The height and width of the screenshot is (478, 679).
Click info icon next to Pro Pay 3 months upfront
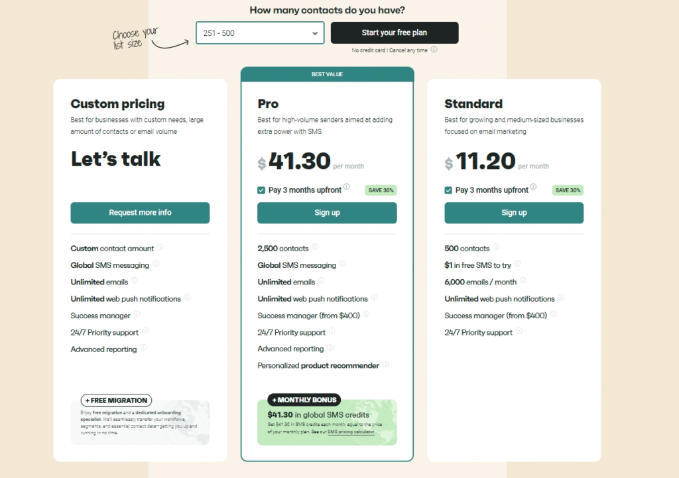tap(347, 188)
